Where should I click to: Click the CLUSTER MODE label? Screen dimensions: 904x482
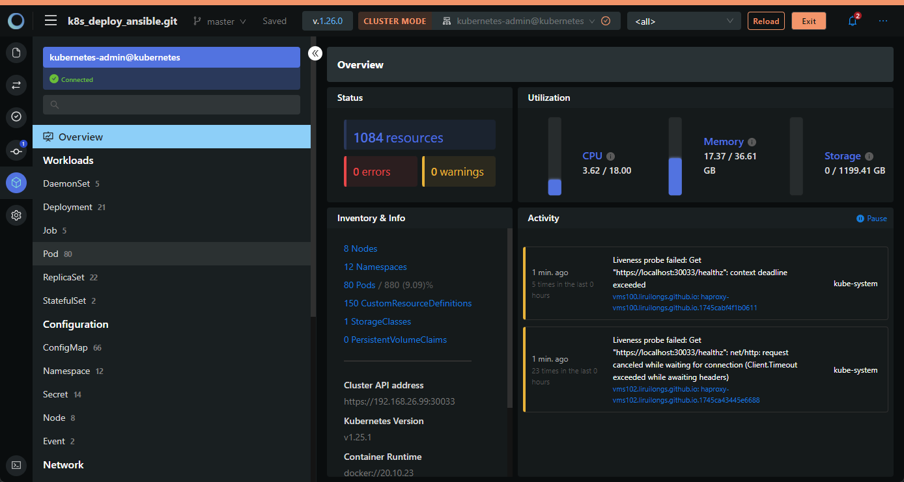395,21
